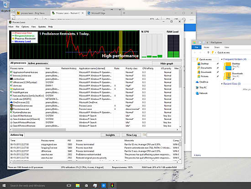The height and width of the screenshot is (189, 251).
Task: Unpin Desktop from Quick access
Action: (218, 64)
